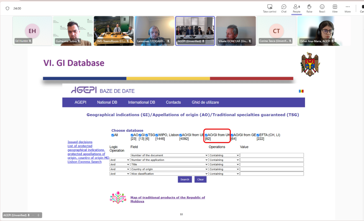Select Vitalie GONCEAR's video thumbnail
364x221 pixels.
[236, 31]
